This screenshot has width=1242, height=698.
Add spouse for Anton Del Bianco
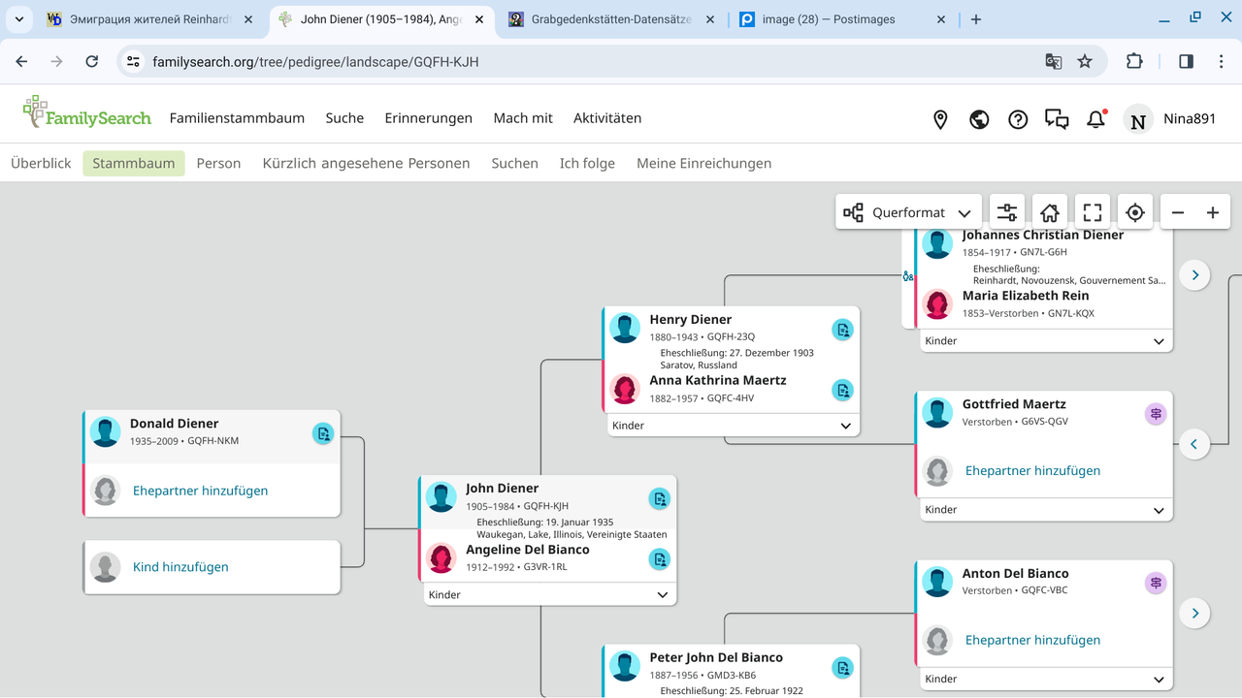click(x=1032, y=640)
